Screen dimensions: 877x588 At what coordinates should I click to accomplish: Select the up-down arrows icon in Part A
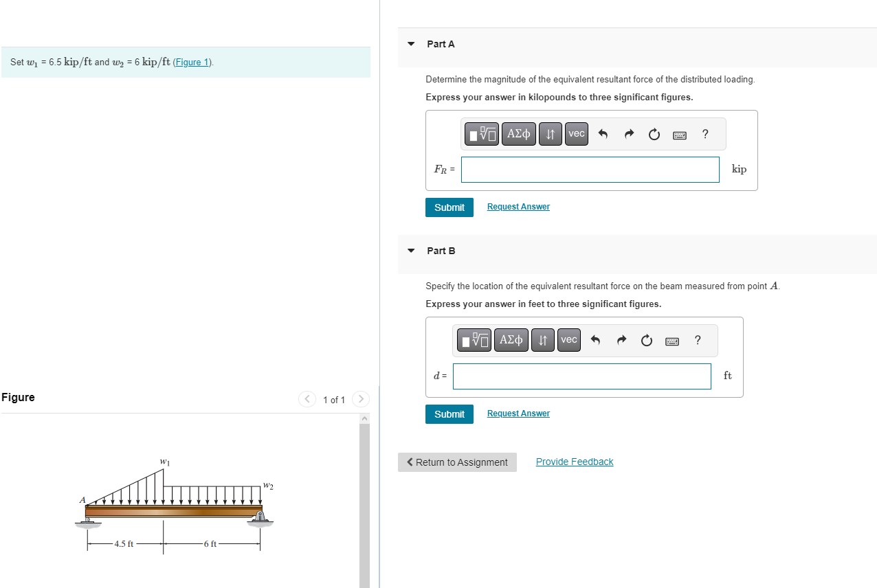(x=550, y=133)
